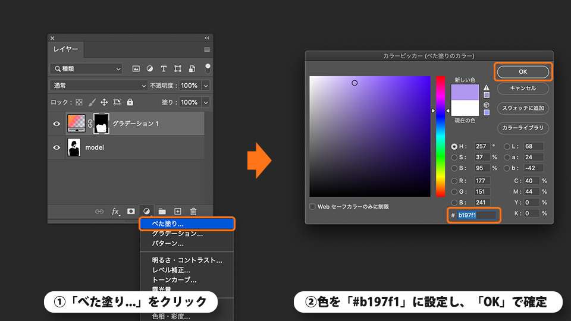
Task: Click the キャンセル button
Action: coord(523,89)
